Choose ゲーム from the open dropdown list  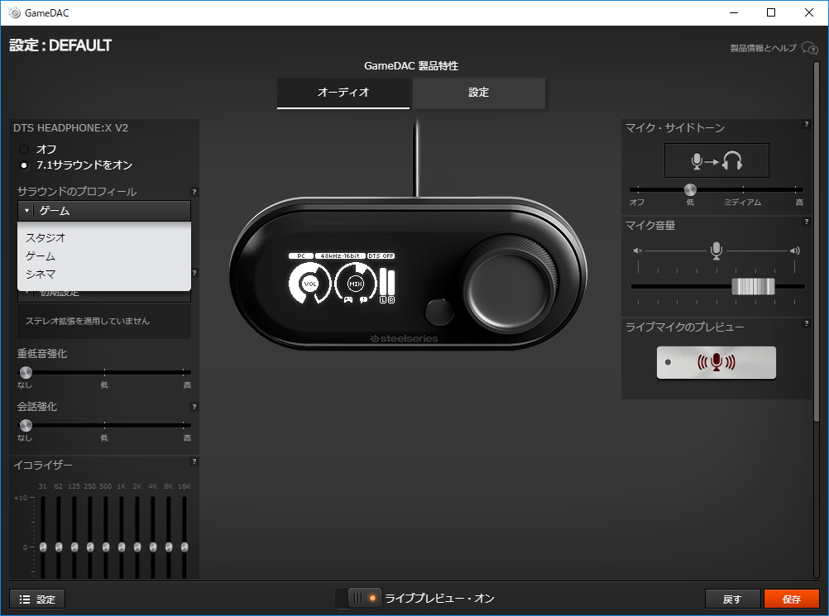click(x=104, y=256)
